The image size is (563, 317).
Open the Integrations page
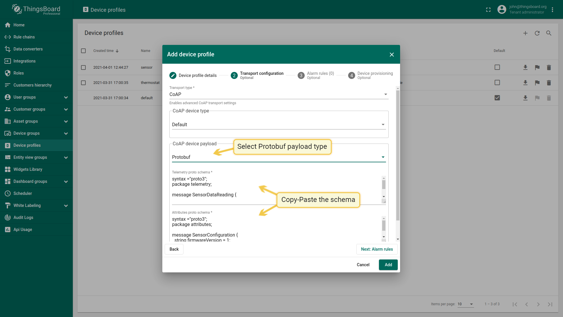point(36,61)
